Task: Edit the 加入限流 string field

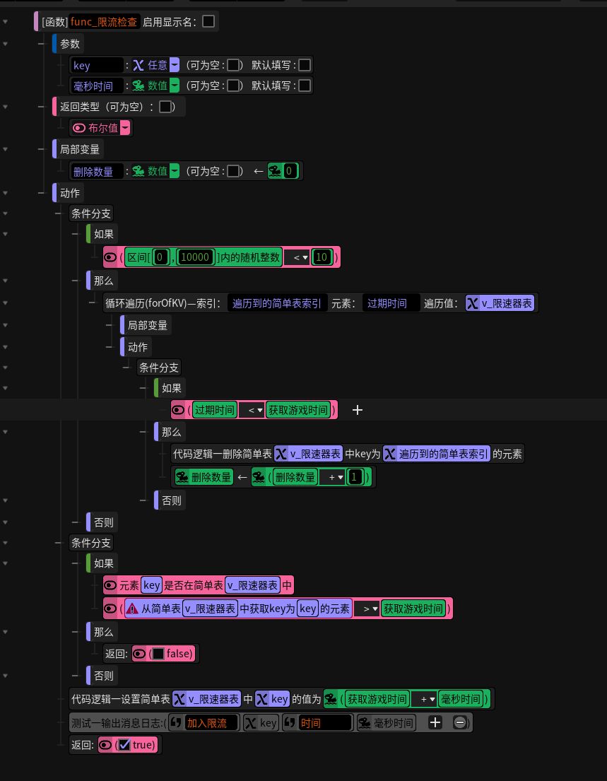Action: pos(211,723)
